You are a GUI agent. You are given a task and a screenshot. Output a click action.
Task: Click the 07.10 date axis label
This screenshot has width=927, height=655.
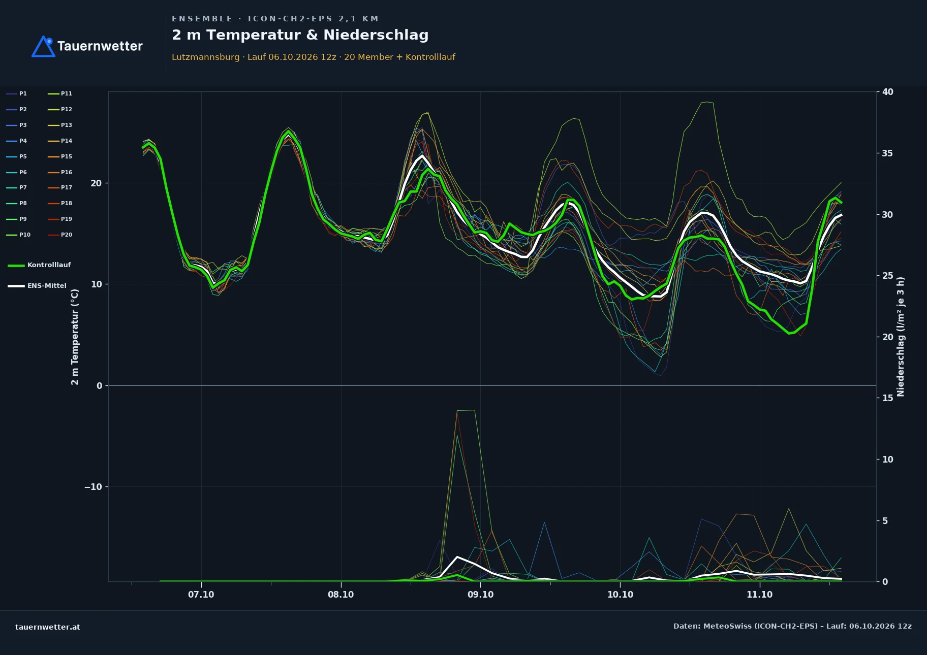201,595
